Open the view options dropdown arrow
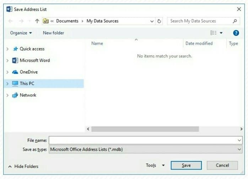This screenshot has width=248, height=179. click(221, 33)
